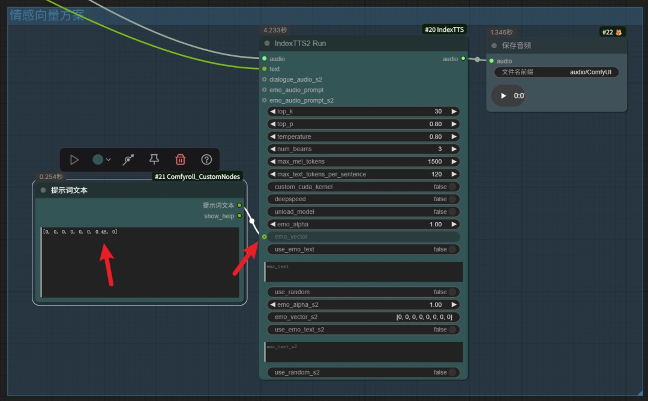
Task: Click the #21 Comfyroll_CustomNodes badge
Action: coord(197,176)
